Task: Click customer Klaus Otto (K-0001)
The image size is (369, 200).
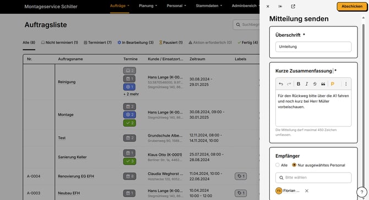Action: click(165, 155)
